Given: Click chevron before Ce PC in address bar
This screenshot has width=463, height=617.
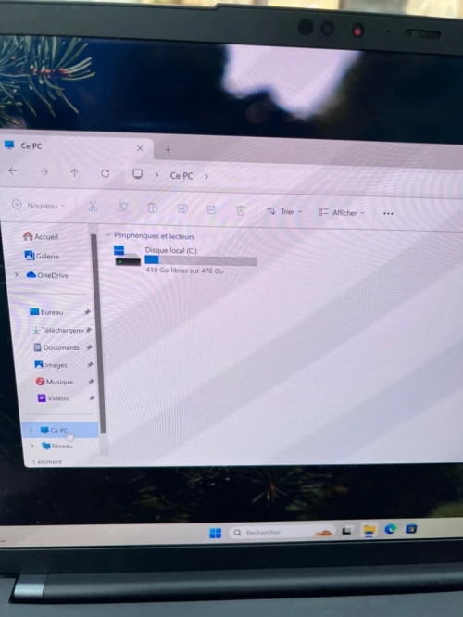Looking at the screenshot, I should [x=156, y=175].
